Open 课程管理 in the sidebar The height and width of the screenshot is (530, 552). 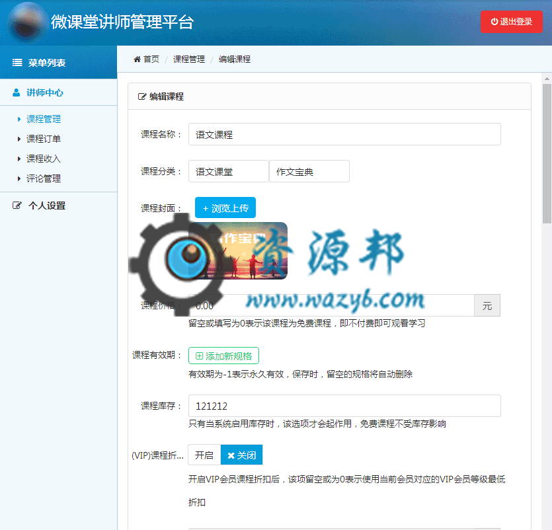tap(44, 119)
